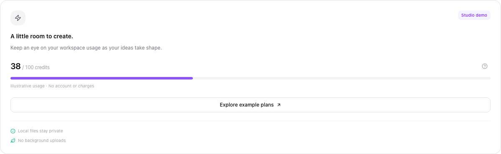Click the purple filled part of the usage bar
This screenshot has height=154, width=501.
click(x=101, y=78)
